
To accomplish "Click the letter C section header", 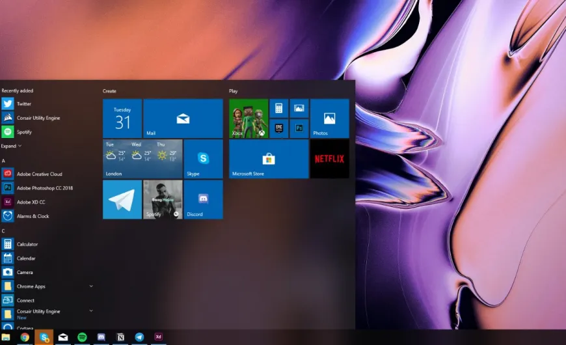I will (3, 231).
